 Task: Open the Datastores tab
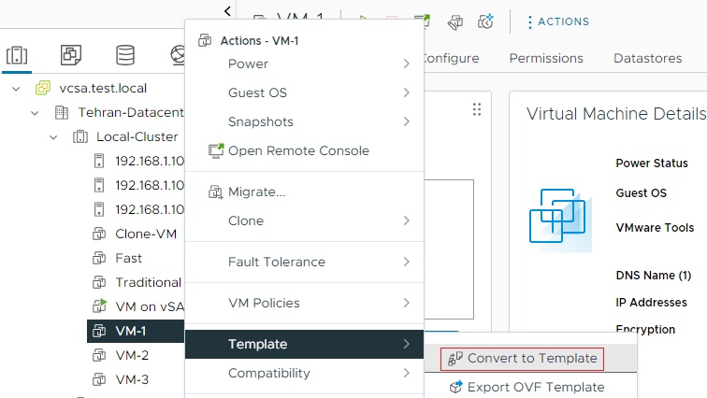pos(647,58)
